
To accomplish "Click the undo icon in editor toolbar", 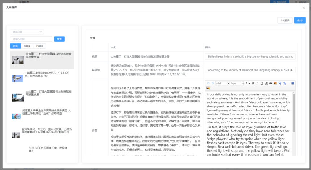I will pos(208,83).
